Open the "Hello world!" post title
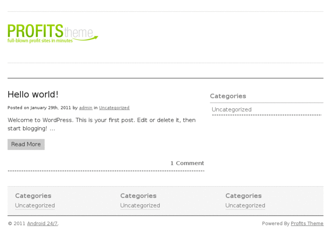The width and height of the screenshot is (331, 248). pyautogui.click(x=33, y=95)
